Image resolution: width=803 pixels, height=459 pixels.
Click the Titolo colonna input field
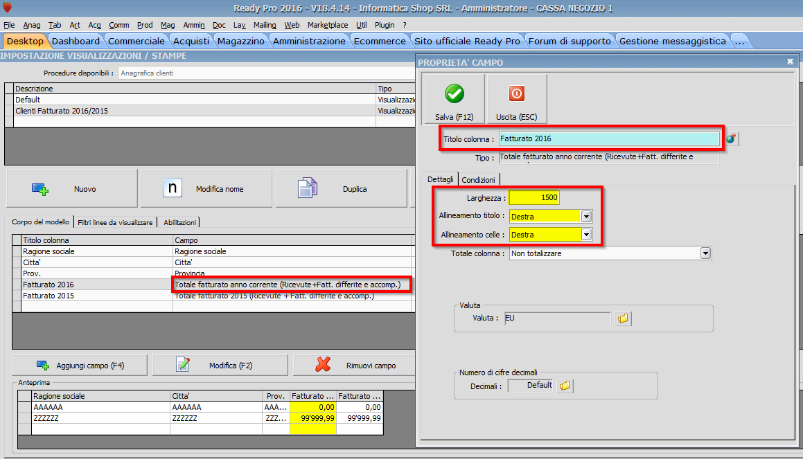pyautogui.click(x=609, y=138)
